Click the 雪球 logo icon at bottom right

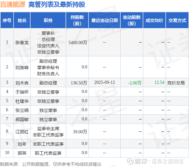[x=130, y=161]
